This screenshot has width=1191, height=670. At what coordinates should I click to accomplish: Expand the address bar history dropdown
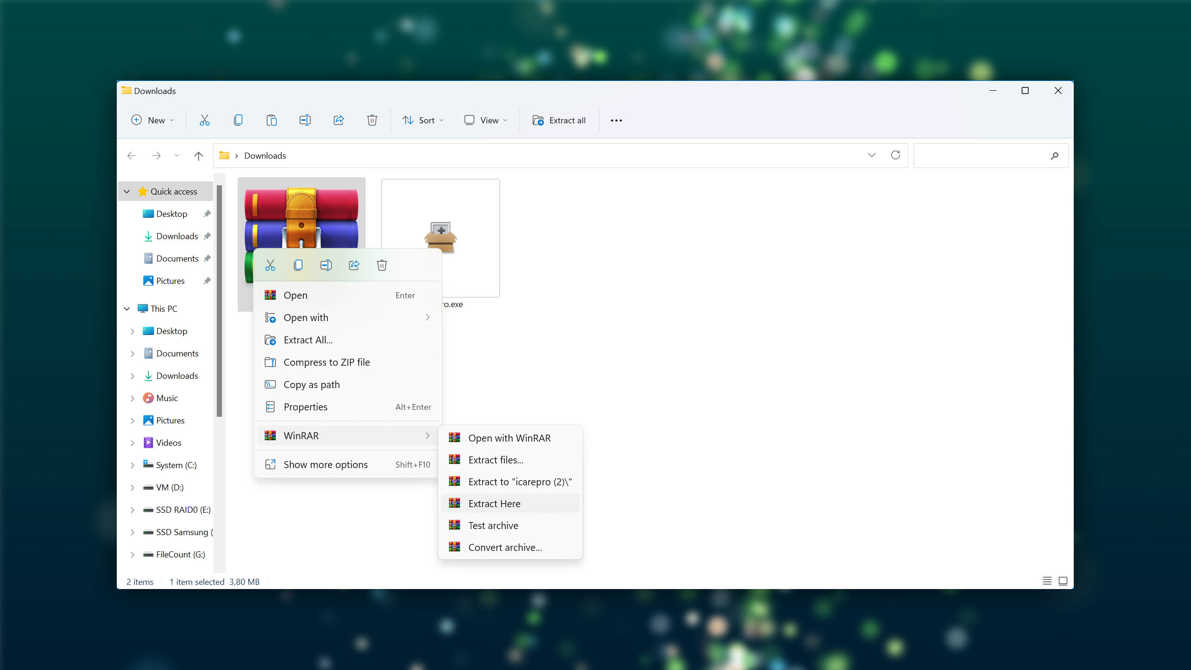coord(871,155)
